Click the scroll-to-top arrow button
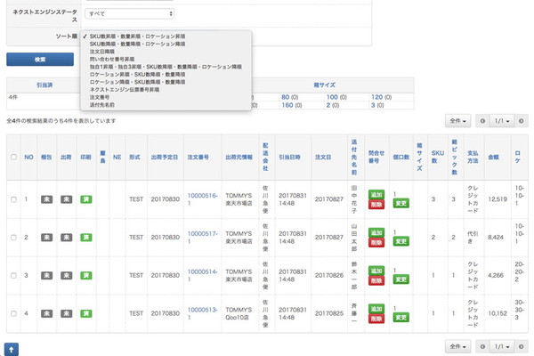 click(12, 350)
